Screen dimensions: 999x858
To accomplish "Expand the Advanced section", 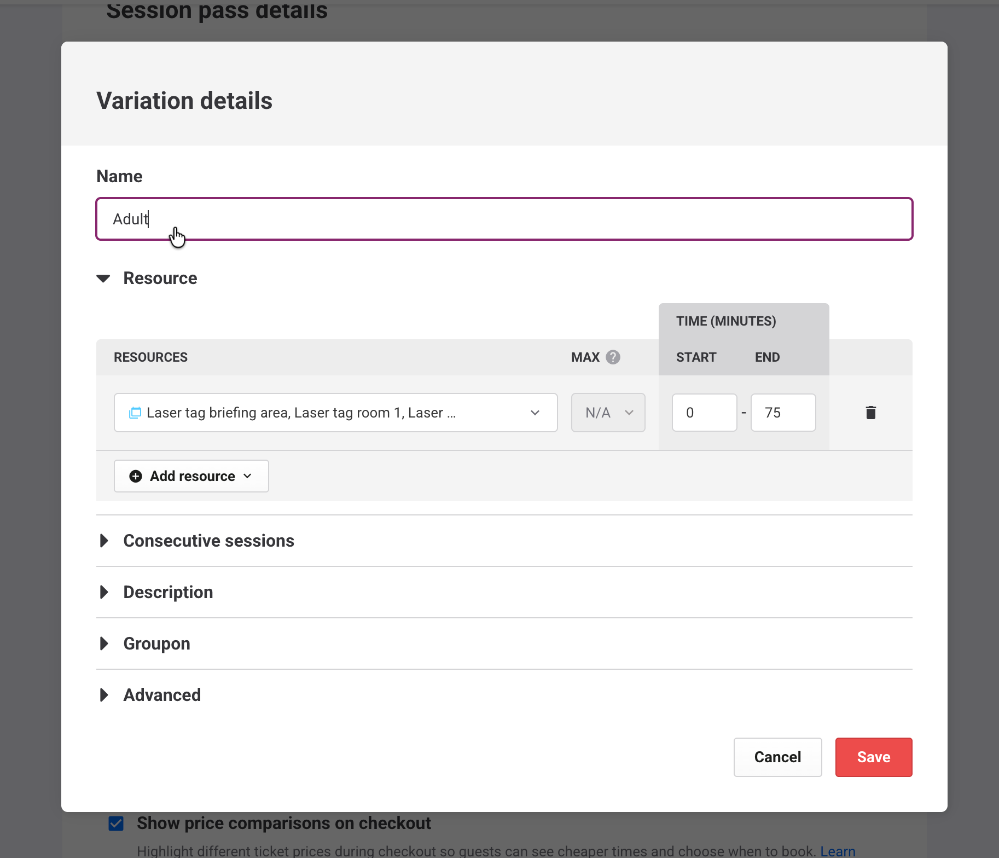I will point(104,695).
